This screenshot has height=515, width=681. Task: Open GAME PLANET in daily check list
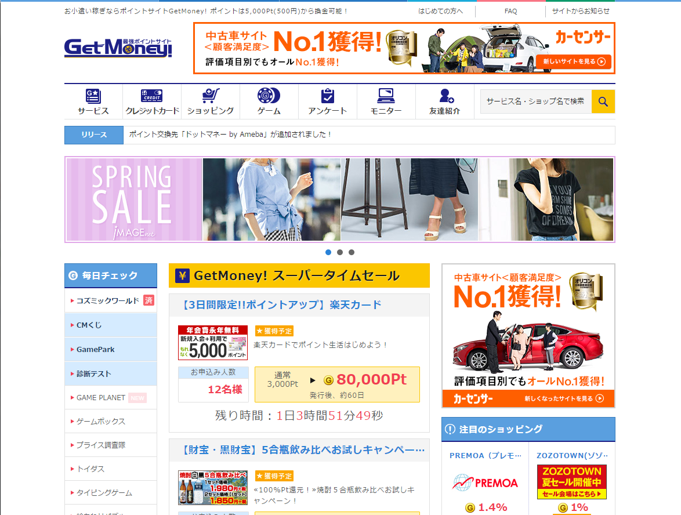(101, 397)
